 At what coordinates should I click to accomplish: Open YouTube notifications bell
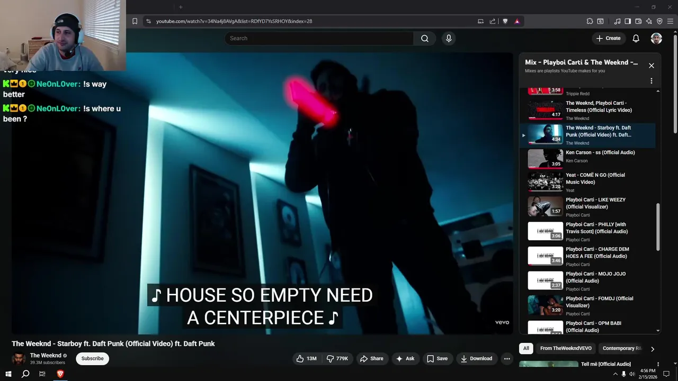[636, 38]
